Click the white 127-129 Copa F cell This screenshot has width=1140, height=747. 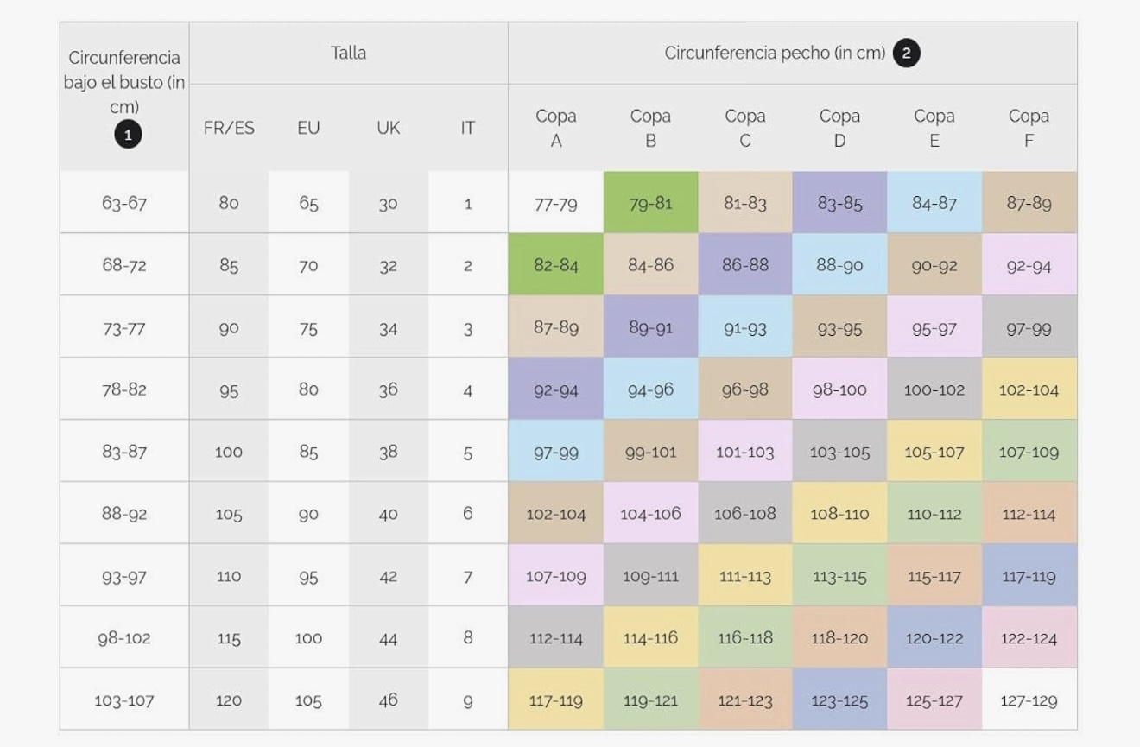pyautogui.click(x=1029, y=700)
